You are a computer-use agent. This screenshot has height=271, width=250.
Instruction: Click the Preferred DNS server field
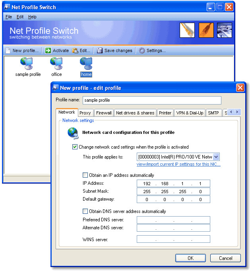[173, 220]
